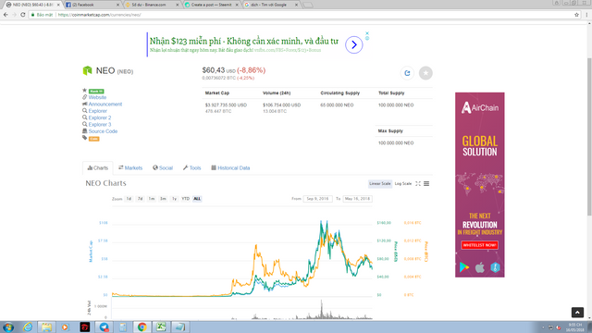Click the secure lock site info
Viewport: 592px width, 333px height.
(33, 15)
